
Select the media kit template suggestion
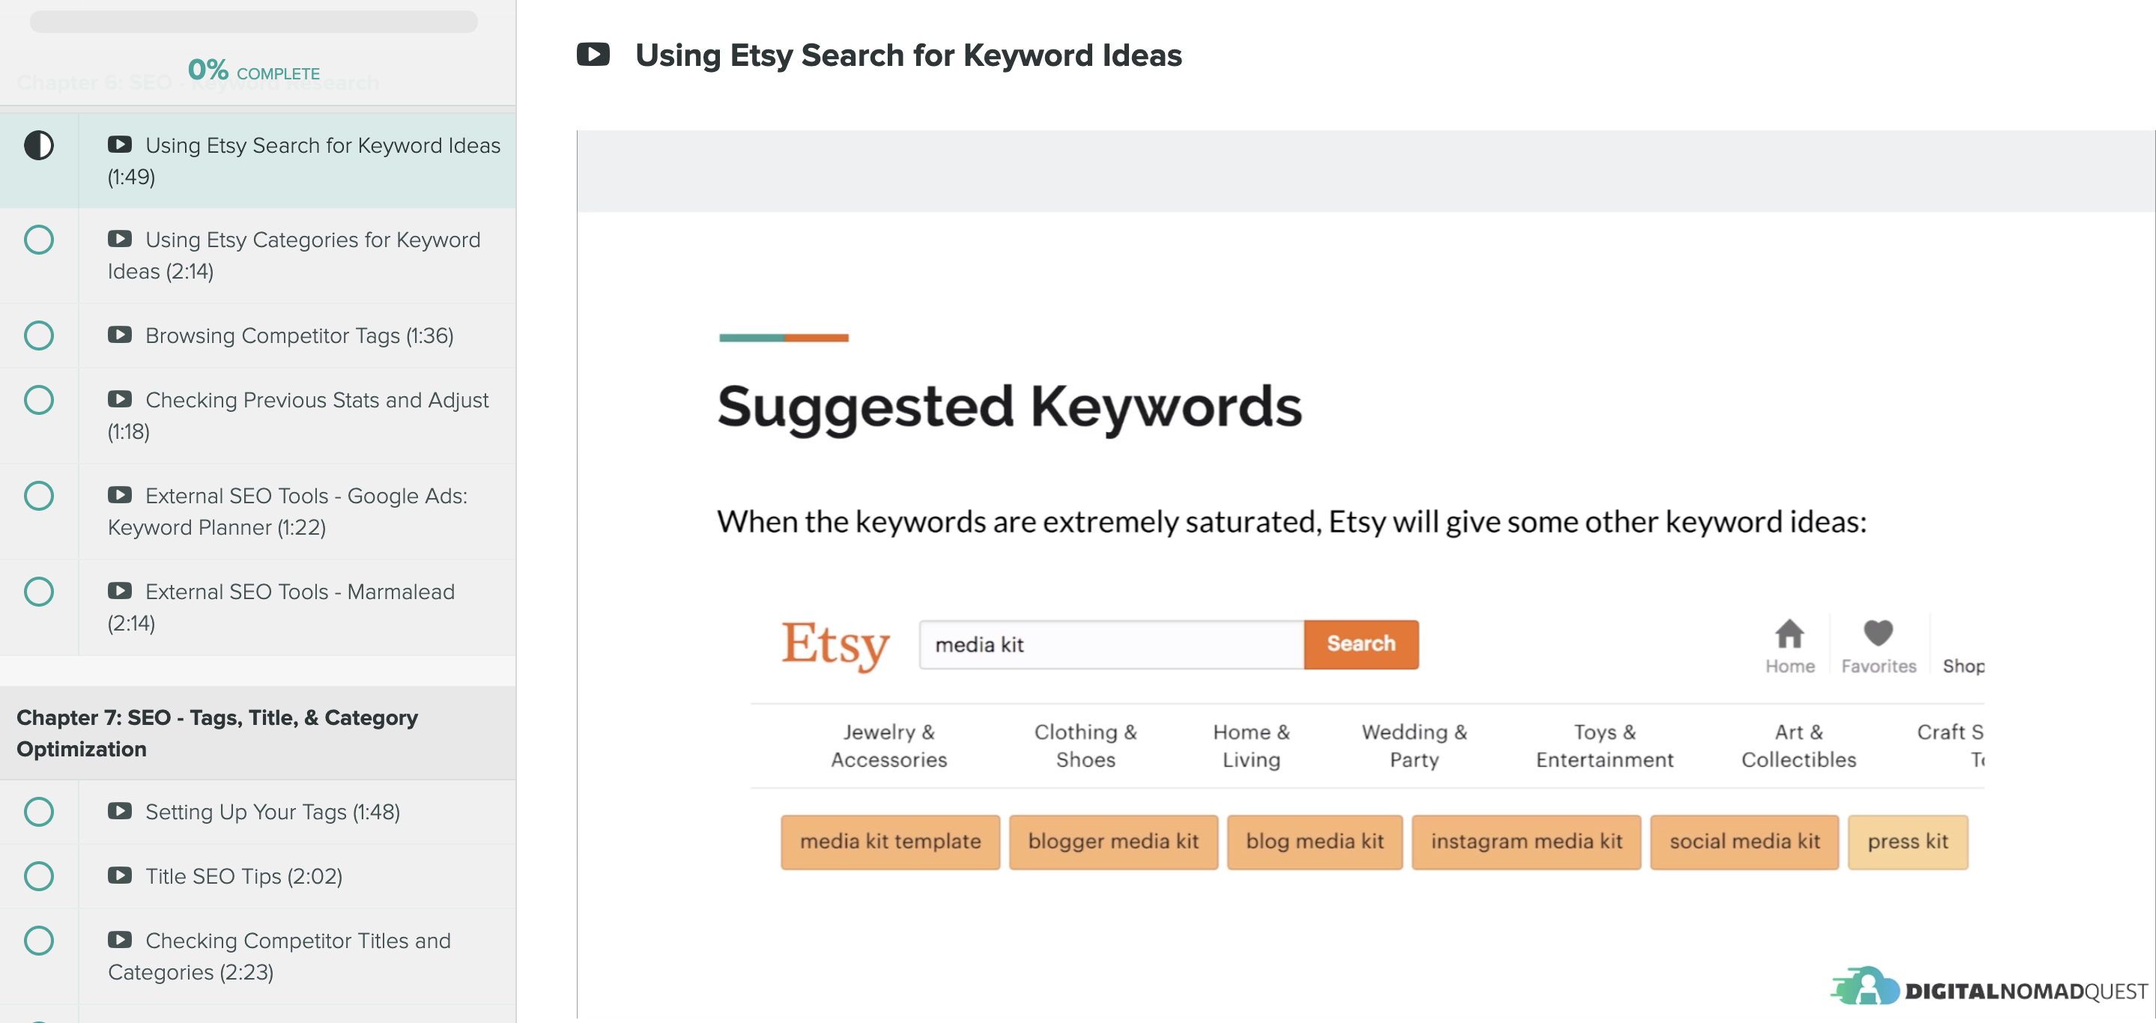[x=890, y=842]
